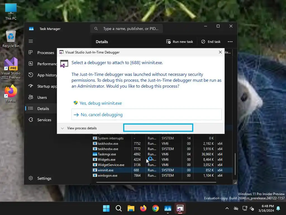The image size is (286, 215).
Task: Open the Firefox desktop shortcut
Action: click(x=11, y=94)
